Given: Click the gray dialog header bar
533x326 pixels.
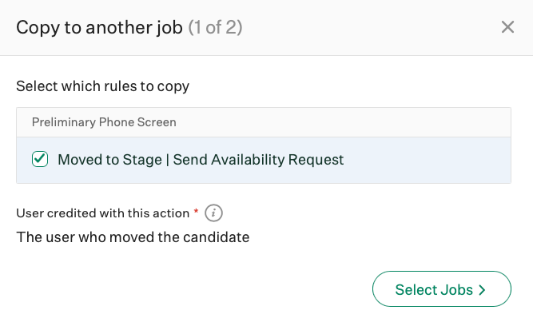Looking at the screenshot, I should (x=357, y=27).
